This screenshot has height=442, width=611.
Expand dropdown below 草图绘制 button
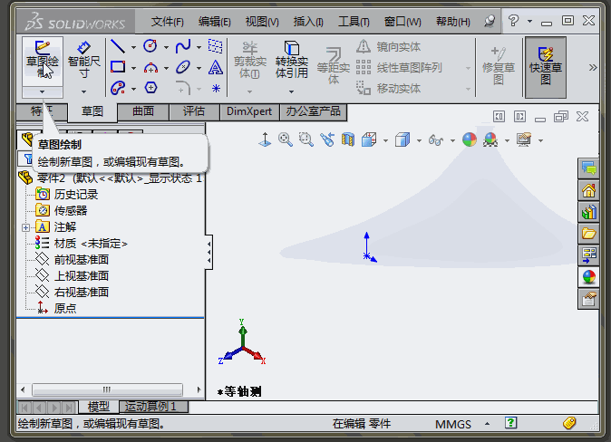click(42, 91)
